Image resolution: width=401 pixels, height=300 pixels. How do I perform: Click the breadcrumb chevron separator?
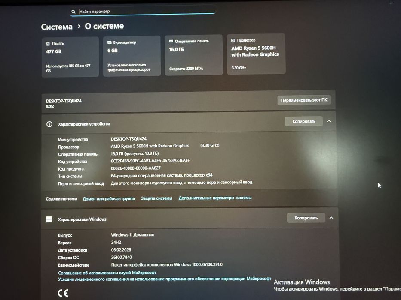click(79, 26)
